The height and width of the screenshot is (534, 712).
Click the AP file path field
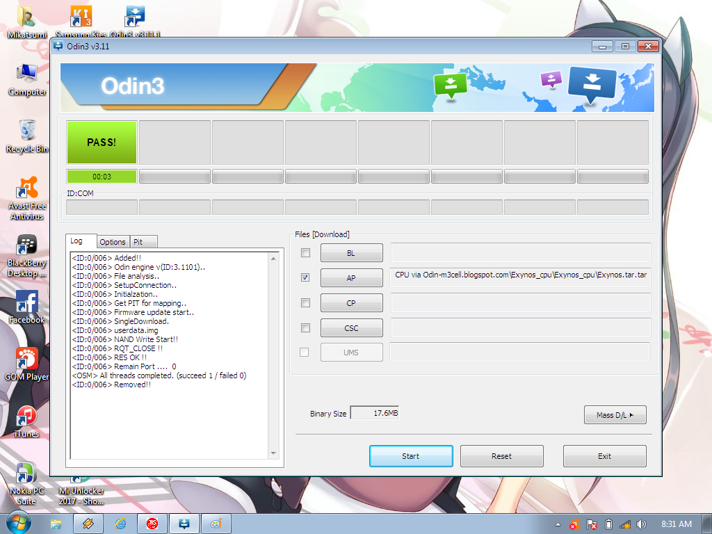(x=519, y=277)
